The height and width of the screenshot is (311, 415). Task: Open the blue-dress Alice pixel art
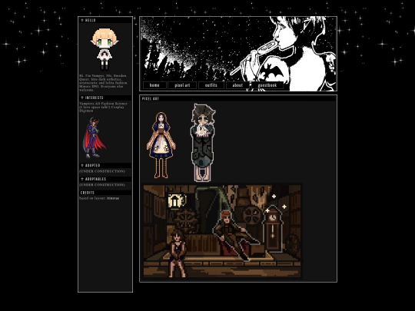click(x=161, y=145)
